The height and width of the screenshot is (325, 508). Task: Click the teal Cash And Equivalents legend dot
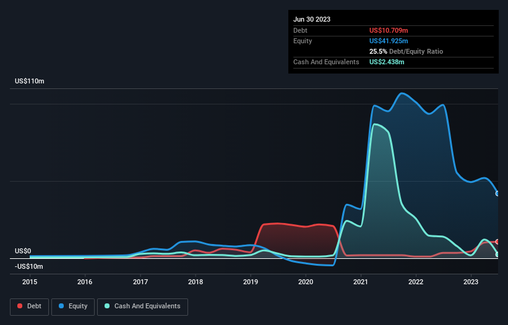[x=107, y=306]
